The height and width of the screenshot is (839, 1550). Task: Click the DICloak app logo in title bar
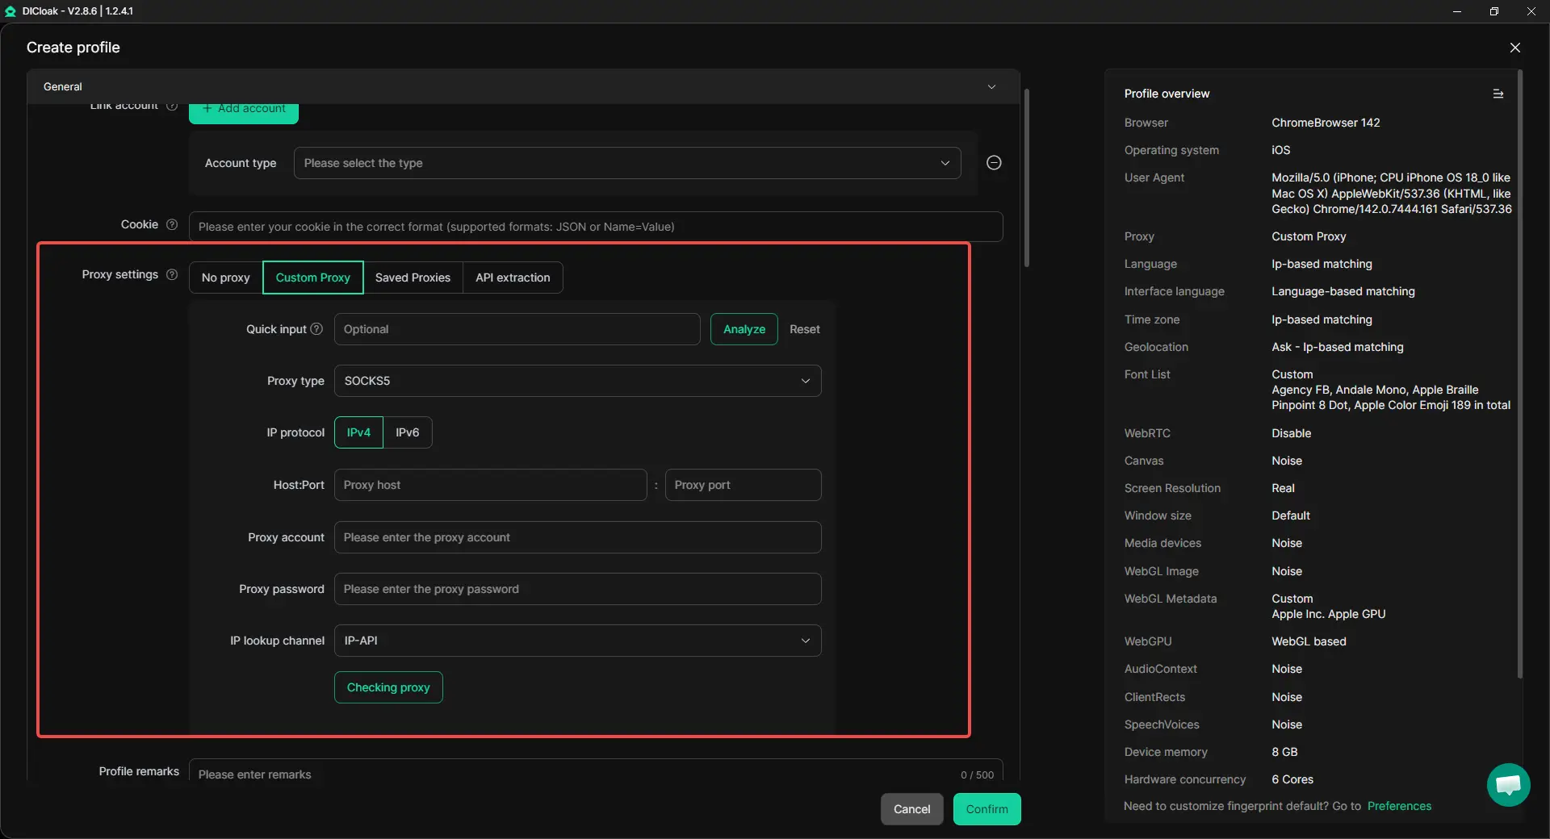(10, 11)
